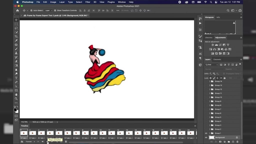Select the Zoom tool magnifier
The height and width of the screenshot is (144, 256).
[16, 99]
